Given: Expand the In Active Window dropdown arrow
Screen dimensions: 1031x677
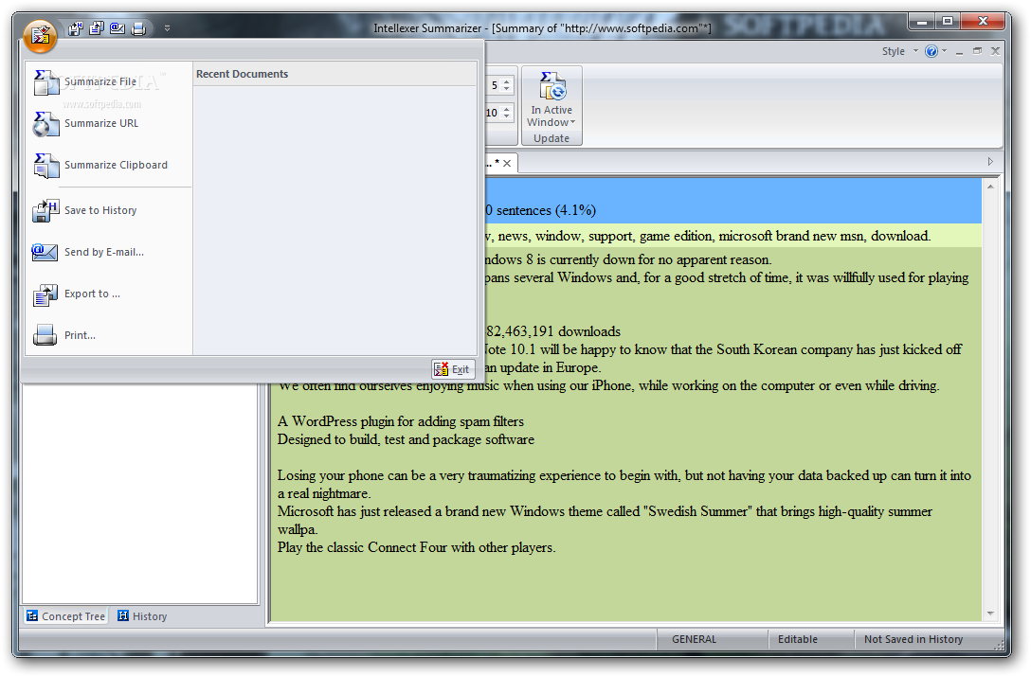Looking at the screenshot, I should [572, 122].
